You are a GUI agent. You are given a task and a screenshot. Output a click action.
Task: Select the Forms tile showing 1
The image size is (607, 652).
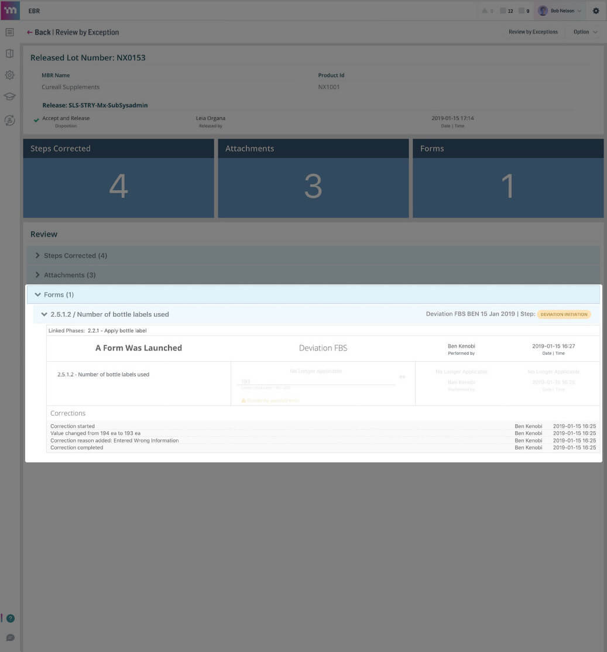point(508,178)
